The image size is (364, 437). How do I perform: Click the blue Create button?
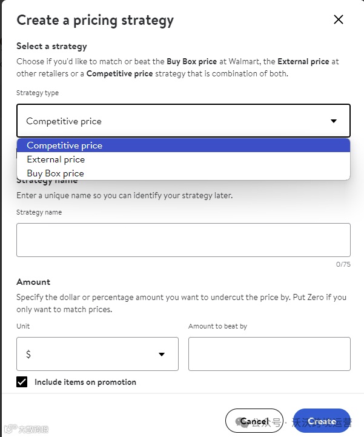click(322, 421)
